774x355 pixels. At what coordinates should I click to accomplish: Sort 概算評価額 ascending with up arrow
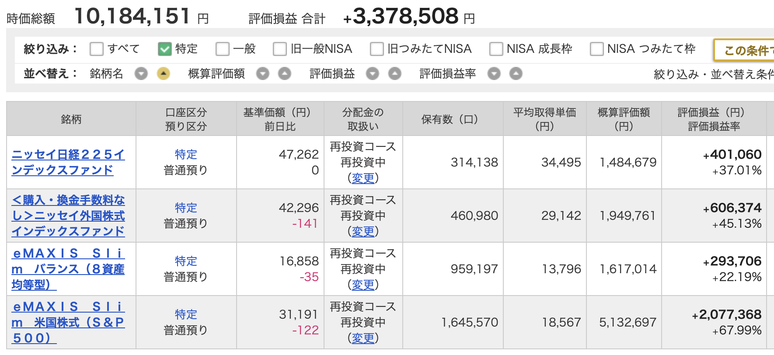pos(285,74)
